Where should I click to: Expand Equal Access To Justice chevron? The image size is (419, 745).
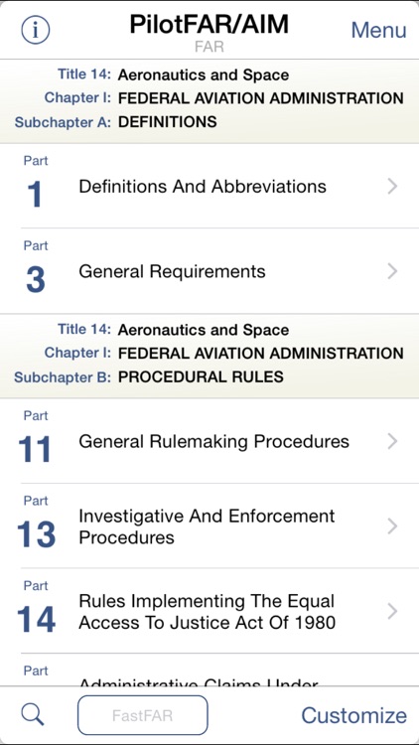[x=392, y=611]
